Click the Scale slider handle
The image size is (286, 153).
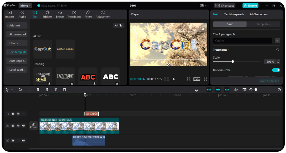[x=233, y=62]
